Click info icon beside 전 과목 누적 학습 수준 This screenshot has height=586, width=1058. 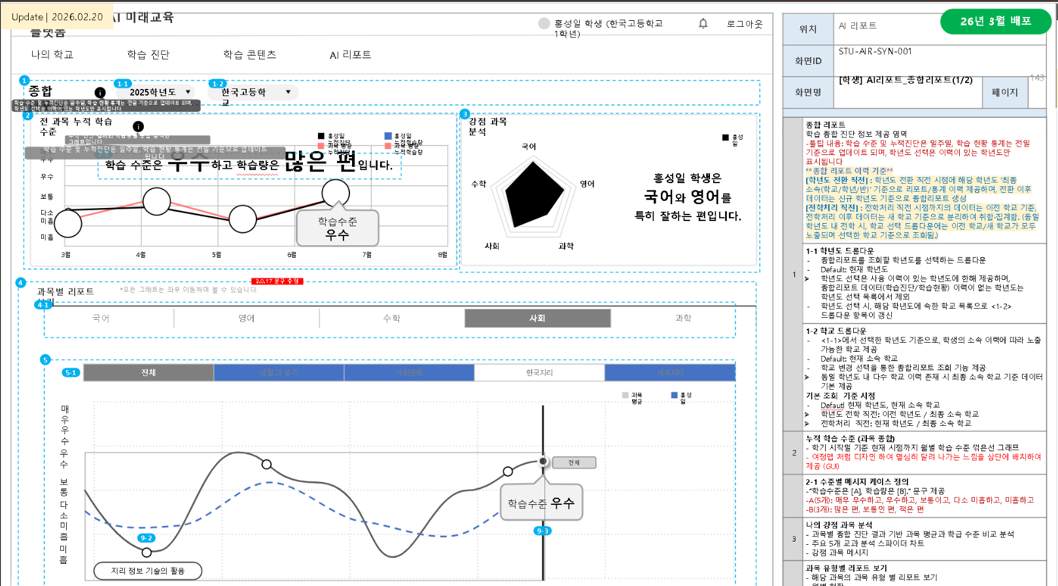[x=138, y=126]
